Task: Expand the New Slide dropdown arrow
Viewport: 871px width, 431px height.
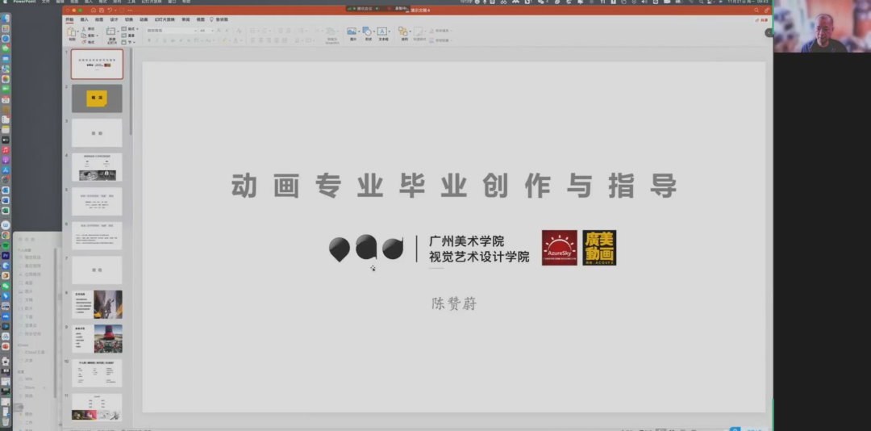Action: point(119,31)
